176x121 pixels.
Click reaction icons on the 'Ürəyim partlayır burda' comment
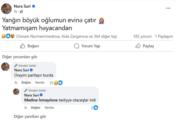point(58,83)
